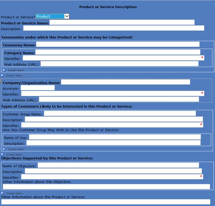
Task: Select the Category Name input field
Action: click(117, 53)
